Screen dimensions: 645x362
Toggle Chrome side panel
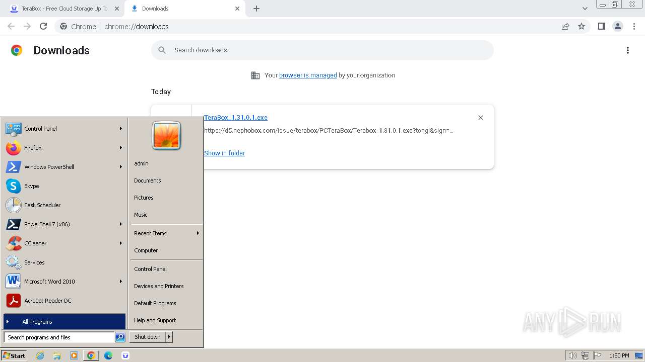click(x=601, y=26)
